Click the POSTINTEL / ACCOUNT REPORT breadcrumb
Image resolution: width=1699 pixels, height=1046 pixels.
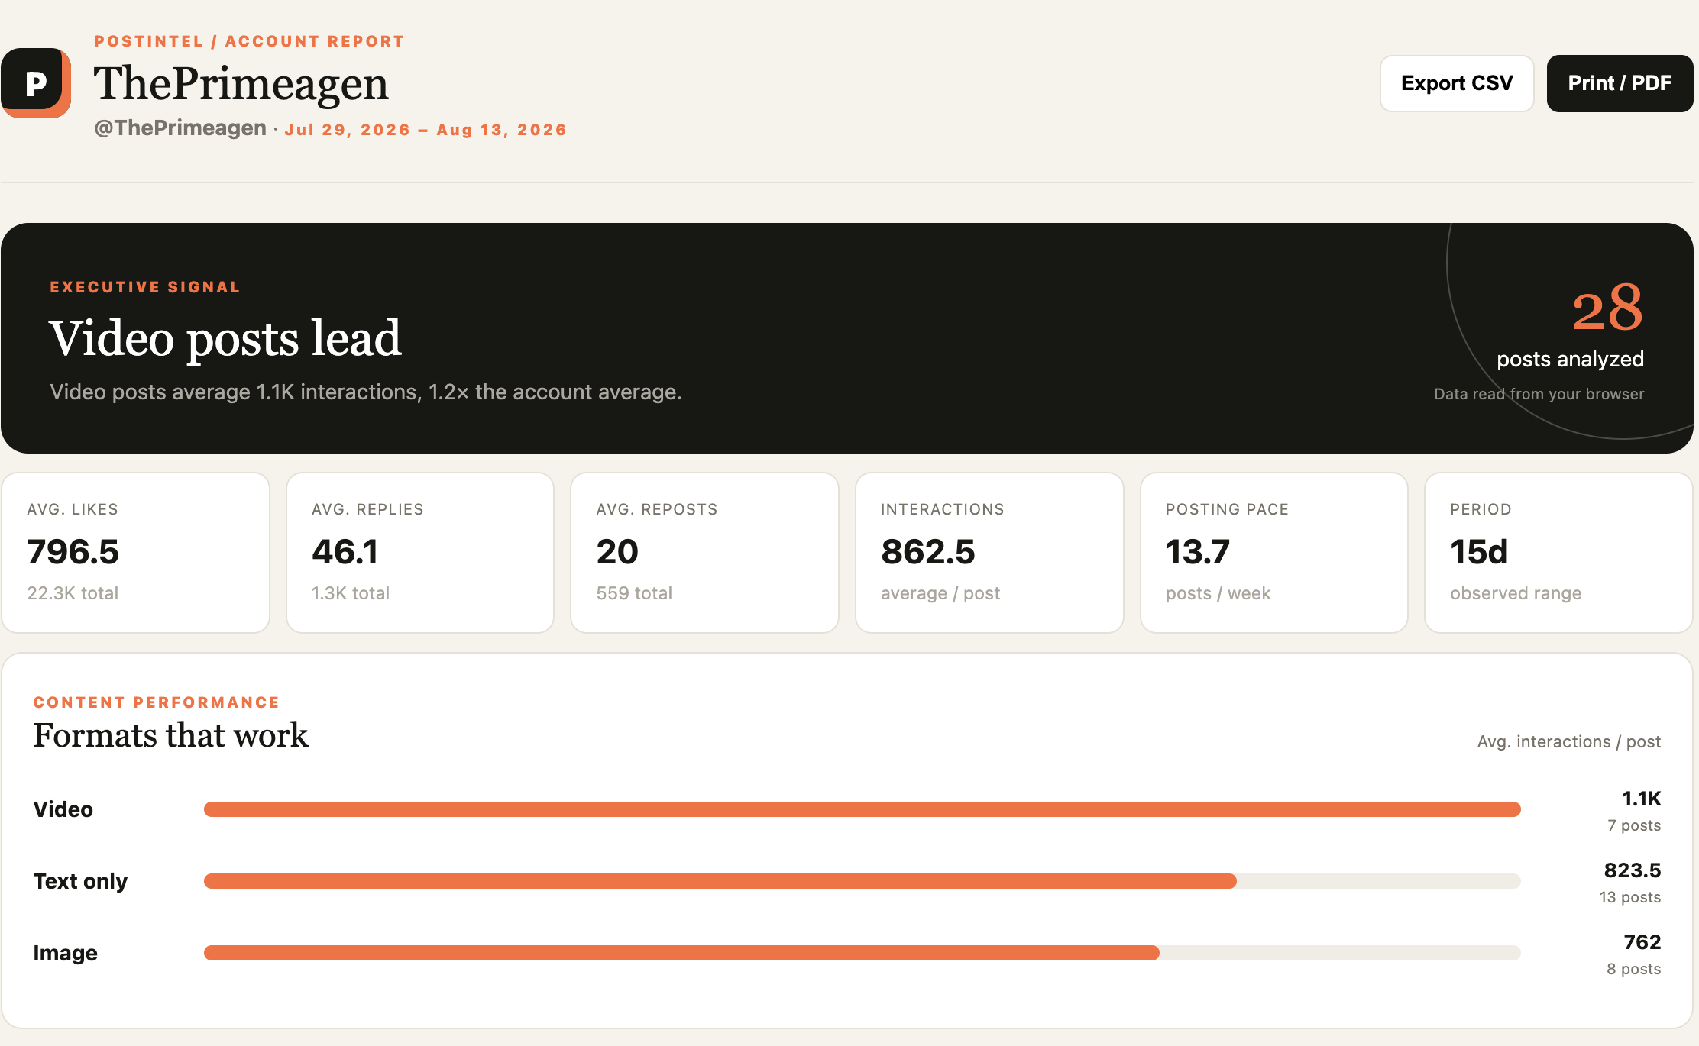click(x=249, y=41)
